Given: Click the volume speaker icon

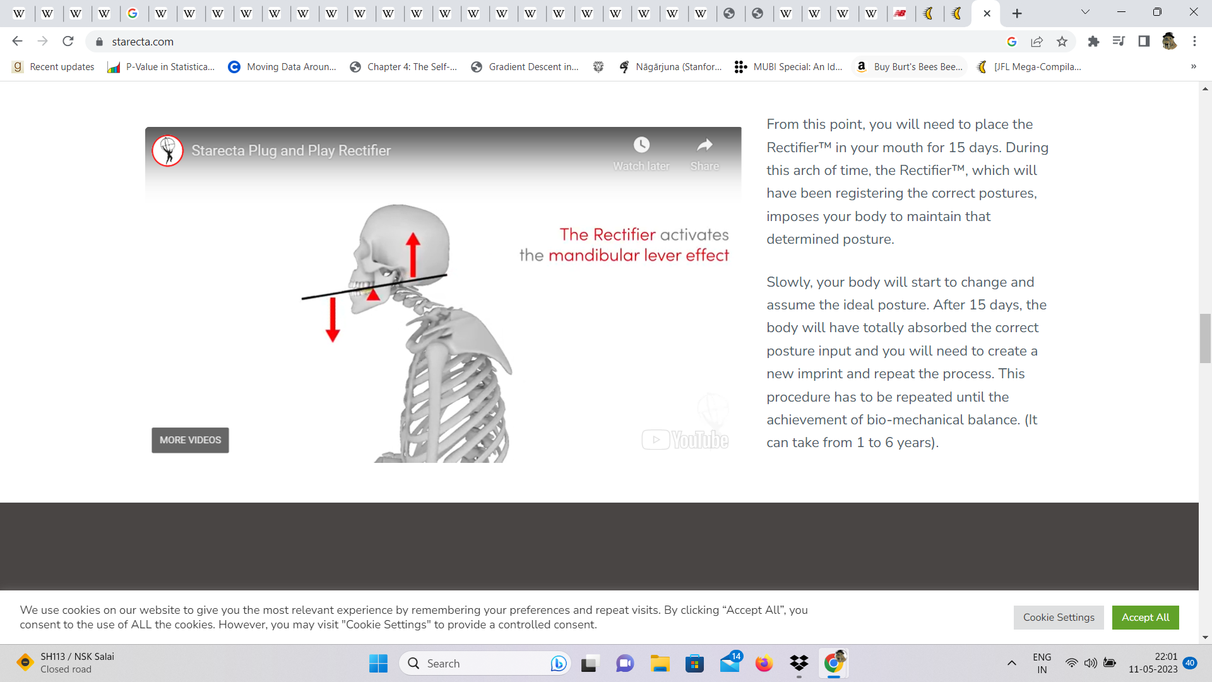Looking at the screenshot, I should (x=1090, y=663).
